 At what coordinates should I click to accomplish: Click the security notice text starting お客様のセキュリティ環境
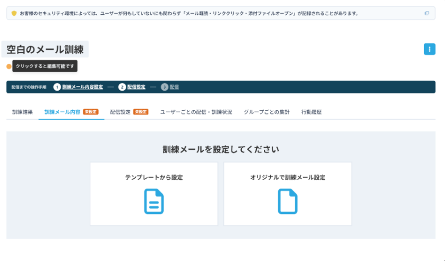click(x=189, y=13)
